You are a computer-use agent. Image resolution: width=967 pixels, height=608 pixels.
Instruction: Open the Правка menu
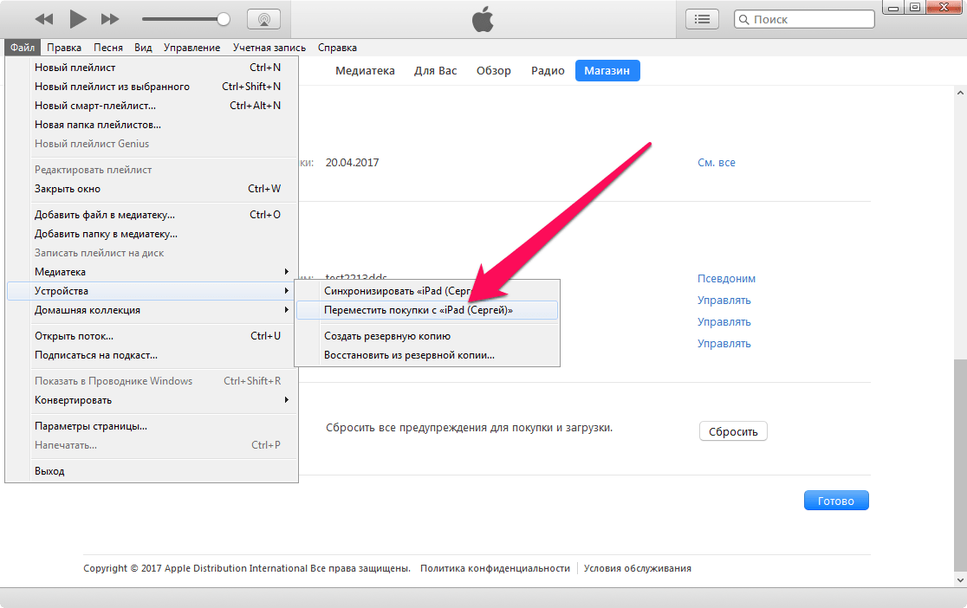(64, 48)
